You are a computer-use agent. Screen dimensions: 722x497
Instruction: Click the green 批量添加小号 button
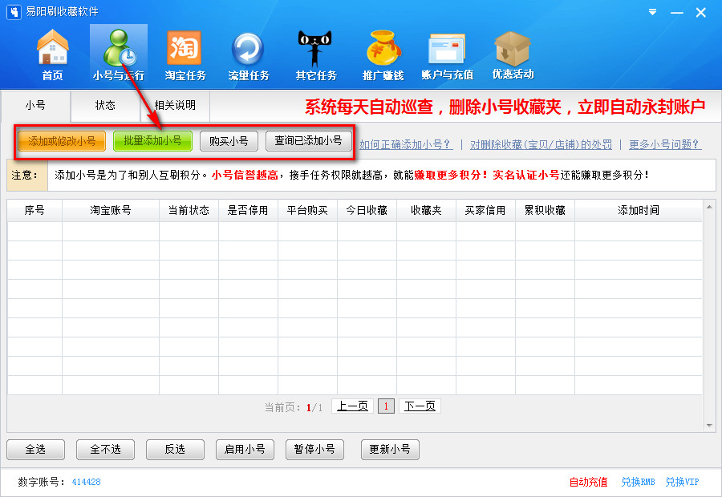[152, 141]
